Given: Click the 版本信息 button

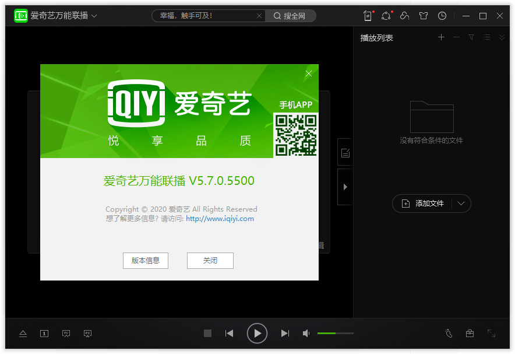Looking at the screenshot, I should (145, 261).
